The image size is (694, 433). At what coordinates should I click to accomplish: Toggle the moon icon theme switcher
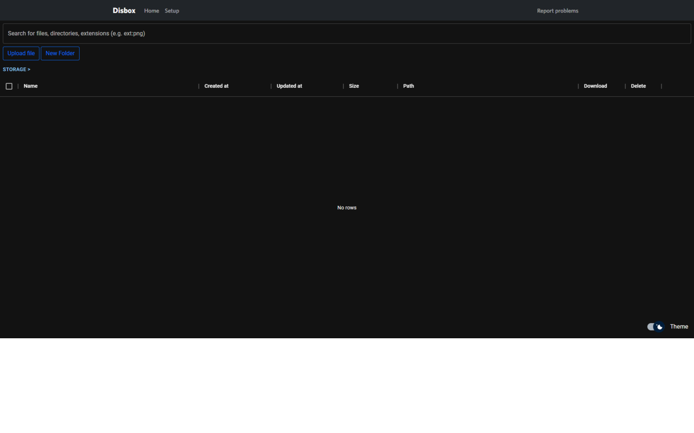pyautogui.click(x=658, y=326)
